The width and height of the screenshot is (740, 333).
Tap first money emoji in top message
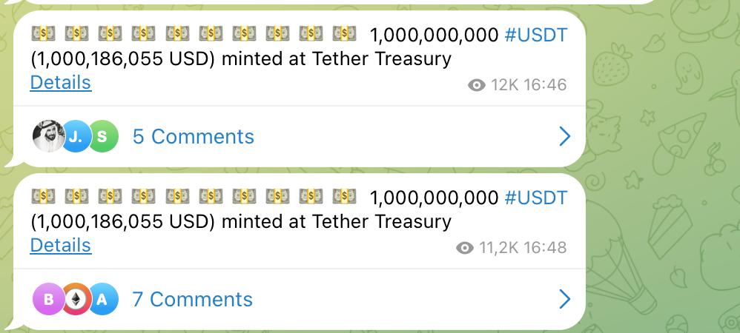tap(43, 33)
